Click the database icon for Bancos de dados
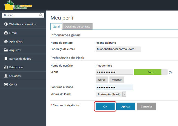Image resolution: width=178 pixels, height=126 pixels. click(x=6, y=58)
